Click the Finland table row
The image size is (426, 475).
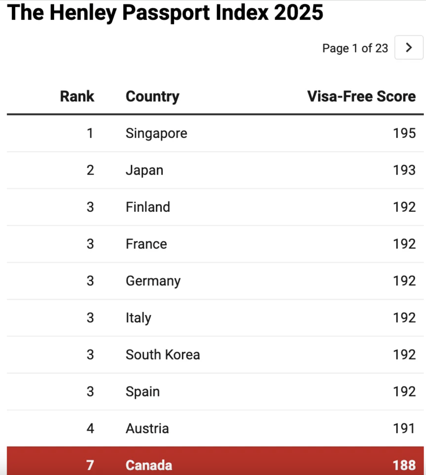tap(148, 207)
